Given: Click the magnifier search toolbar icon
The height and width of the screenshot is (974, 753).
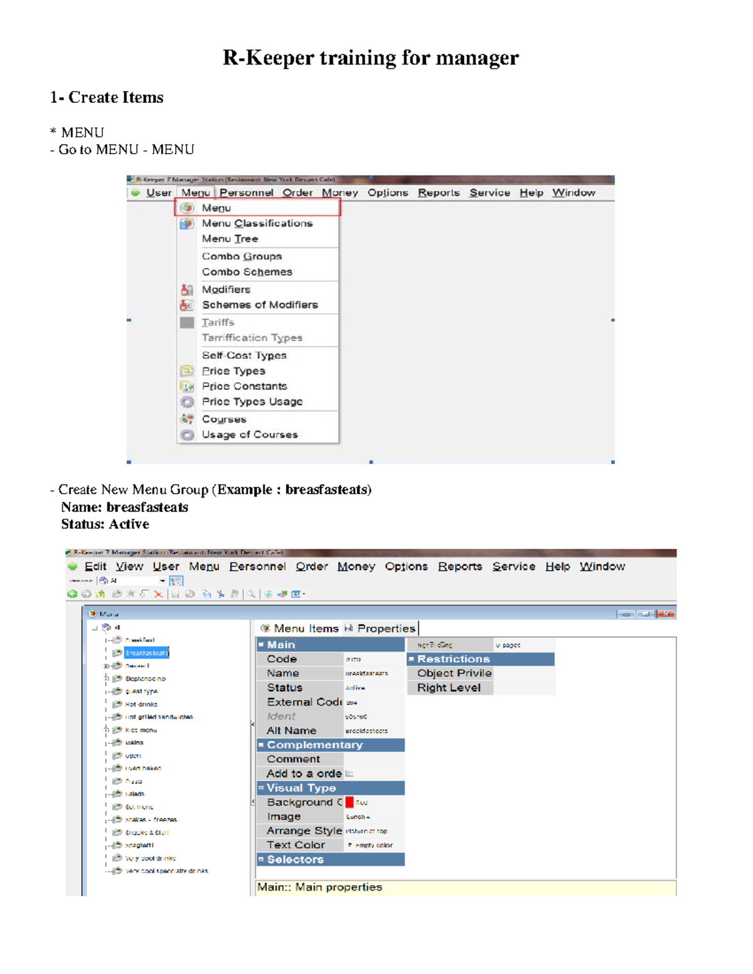Looking at the screenshot, I should pos(251,594).
